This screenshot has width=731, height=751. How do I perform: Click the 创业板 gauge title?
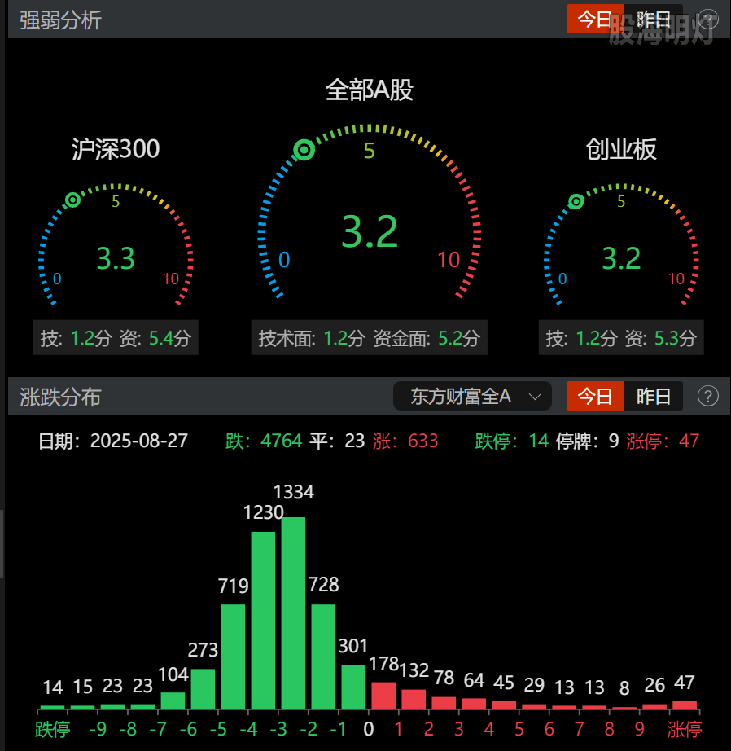621,149
